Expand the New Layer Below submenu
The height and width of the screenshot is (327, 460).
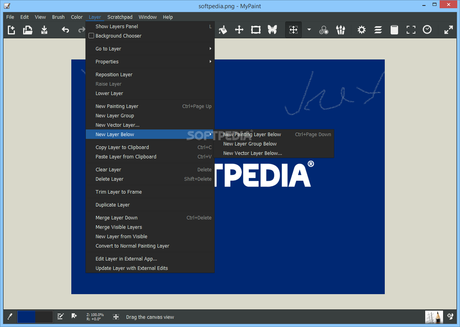pyautogui.click(x=150, y=135)
